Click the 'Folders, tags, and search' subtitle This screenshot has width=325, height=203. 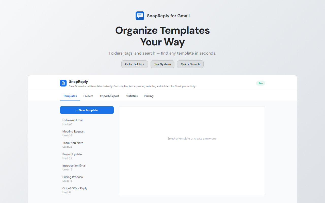coord(162,53)
